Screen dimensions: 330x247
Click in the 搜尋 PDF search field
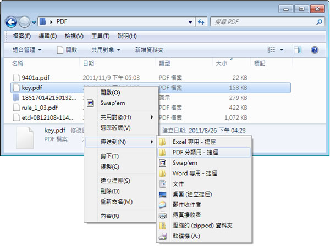258,22
